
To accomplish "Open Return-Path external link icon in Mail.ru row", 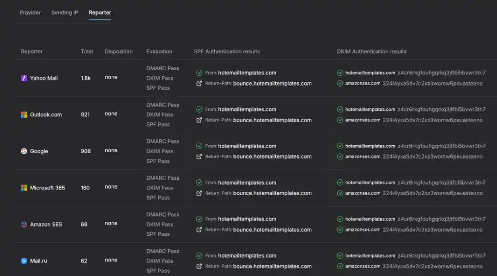I will click(199, 266).
